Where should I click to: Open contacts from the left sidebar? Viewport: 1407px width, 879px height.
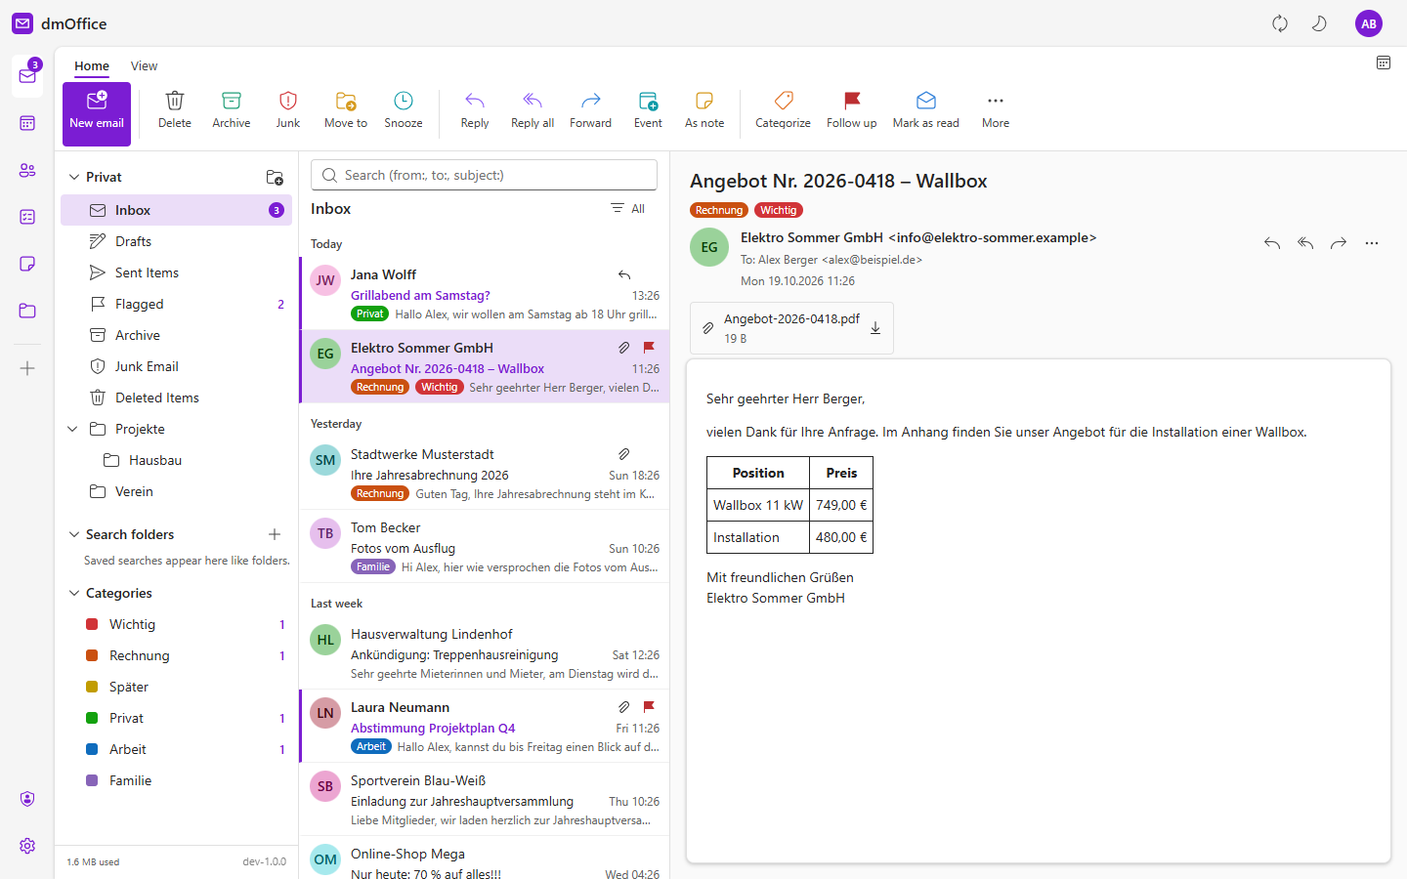(x=27, y=170)
